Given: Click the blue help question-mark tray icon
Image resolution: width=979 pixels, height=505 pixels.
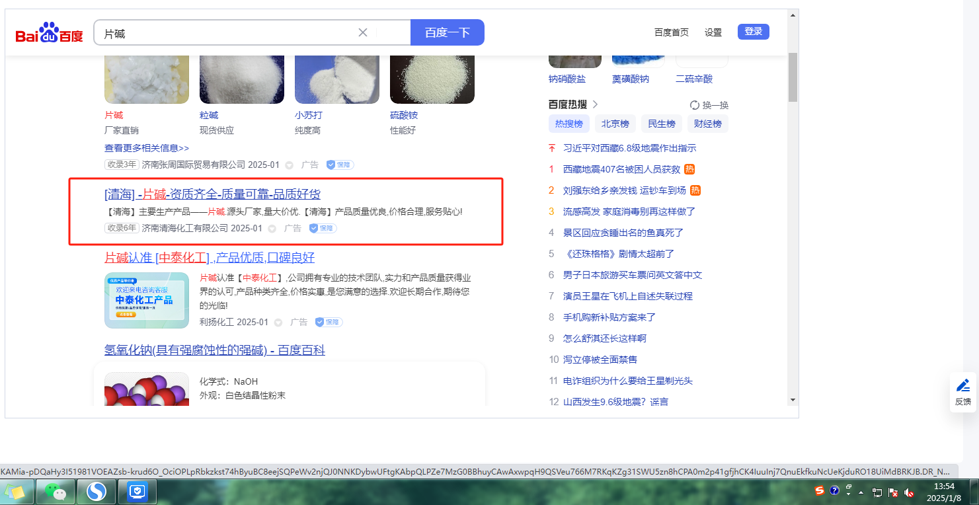Looking at the screenshot, I should 834,490.
